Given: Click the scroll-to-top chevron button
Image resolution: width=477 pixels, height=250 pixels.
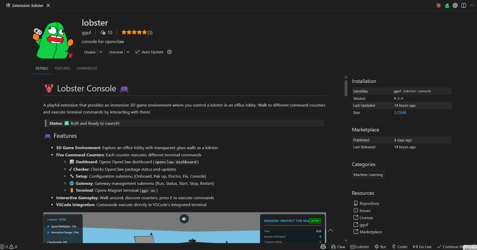Looking at the screenshot, I should (x=330, y=230).
